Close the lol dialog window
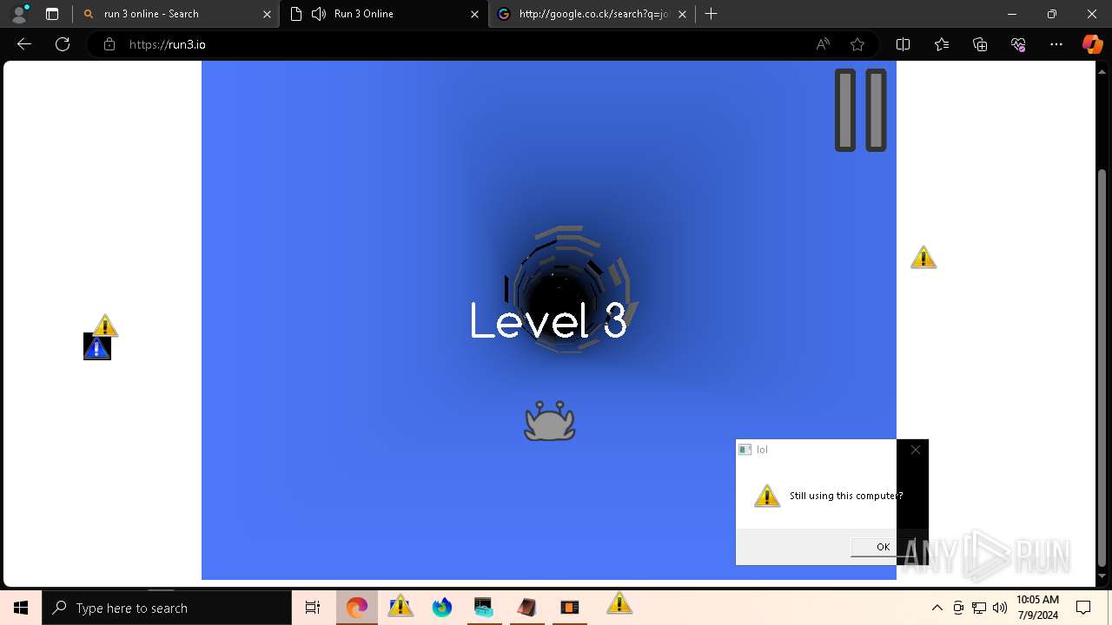This screenshot has width=1112, height=625. [915, 450]
